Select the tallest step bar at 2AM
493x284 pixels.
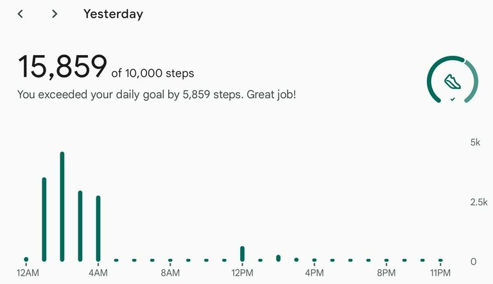62,206
